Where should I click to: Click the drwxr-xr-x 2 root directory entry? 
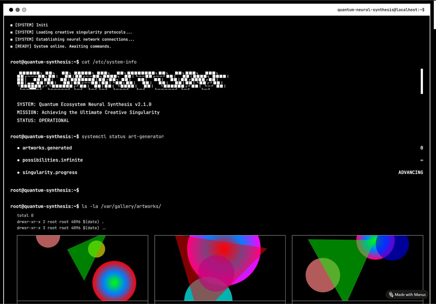(60, 222)
